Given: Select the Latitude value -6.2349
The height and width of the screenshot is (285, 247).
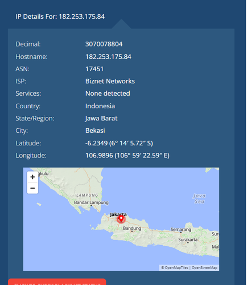Looking at the screenshot, I should coord(119,143).
